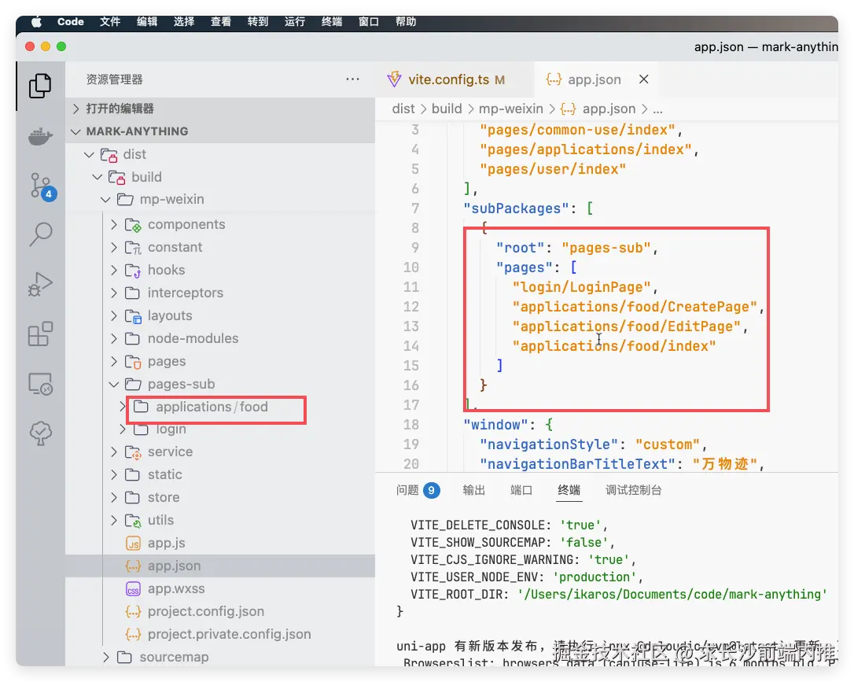
Task: Close the app.json editor tab
Action: point(644,79)
